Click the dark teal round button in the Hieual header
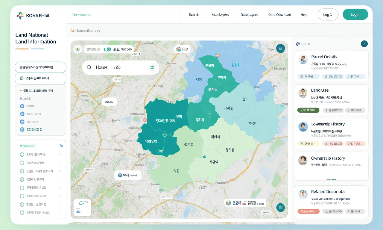 (x=364, y=44)
